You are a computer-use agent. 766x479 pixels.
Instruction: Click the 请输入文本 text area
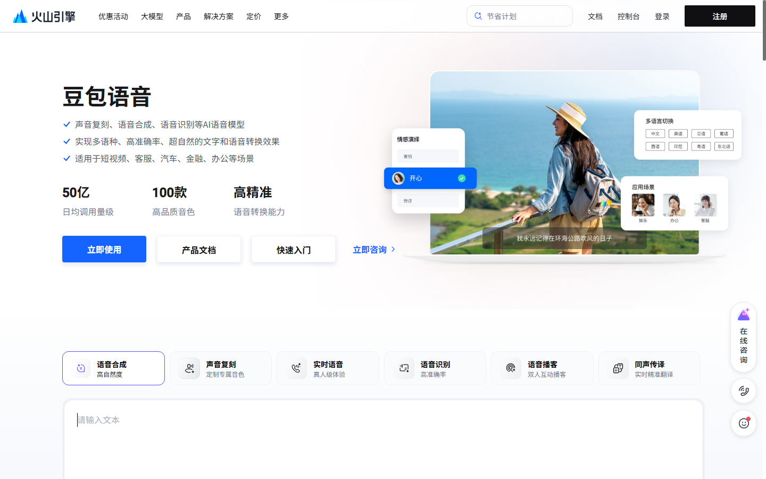click(384, 440)
